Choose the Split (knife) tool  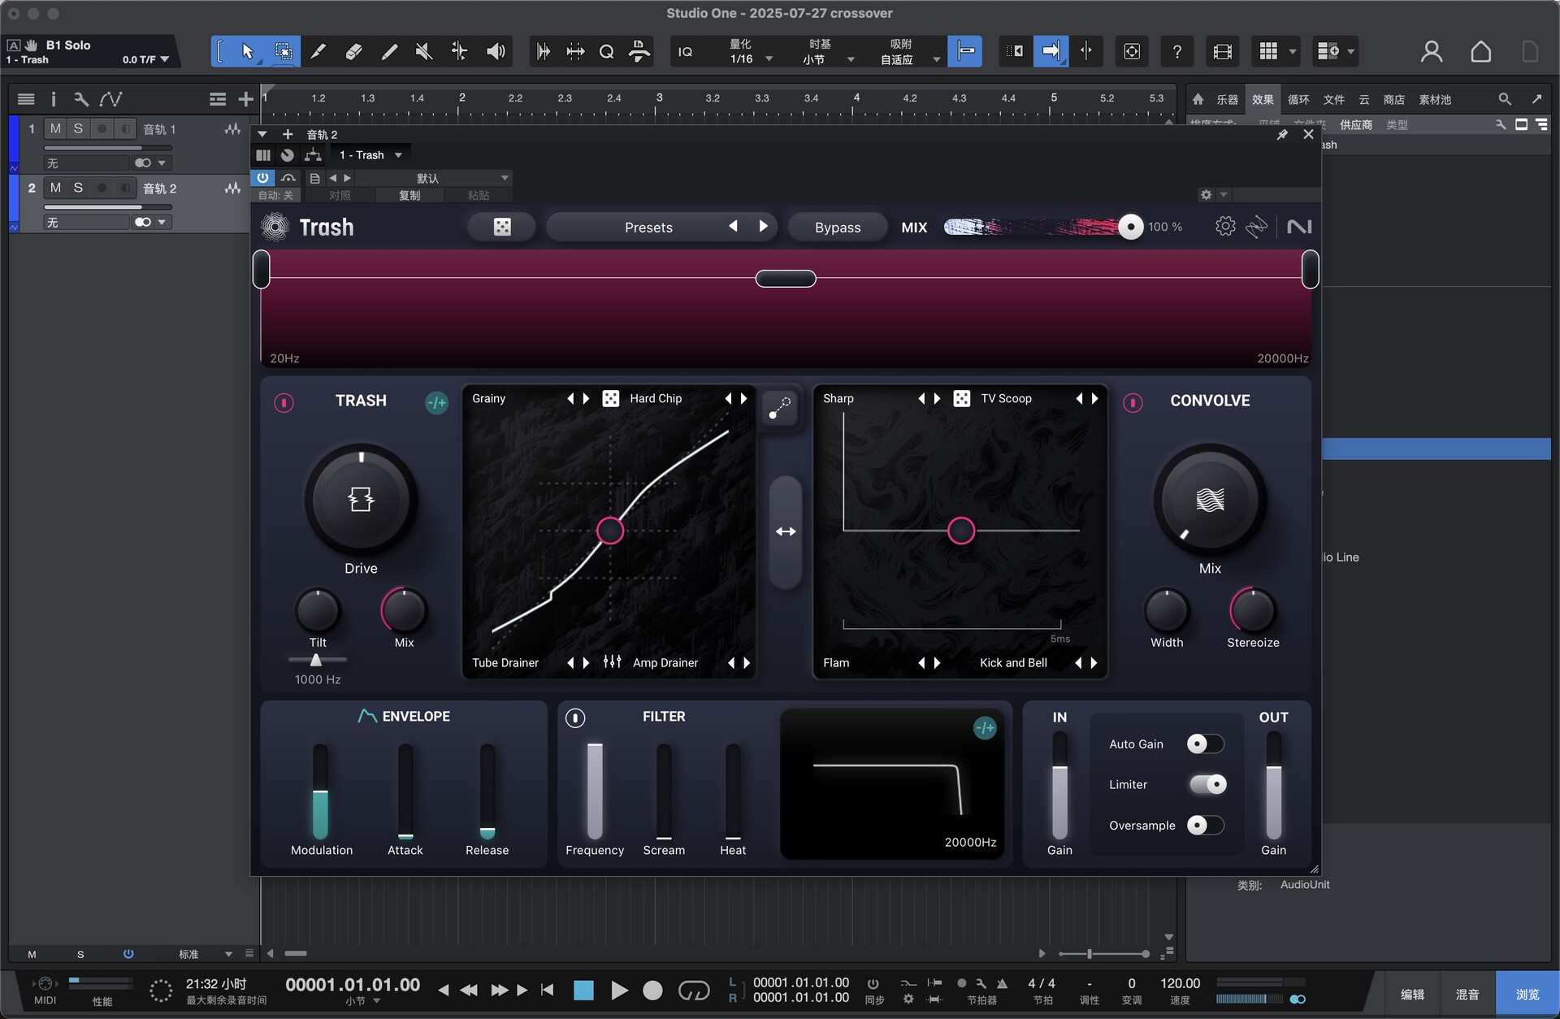click(318, 51)
